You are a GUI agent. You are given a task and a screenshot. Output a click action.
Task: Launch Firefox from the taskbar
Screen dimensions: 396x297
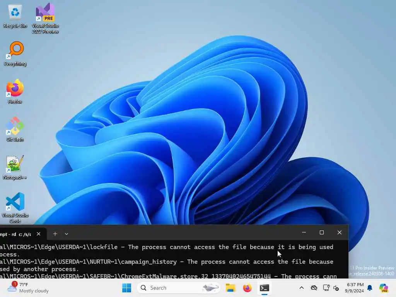(x=247, y=288)
